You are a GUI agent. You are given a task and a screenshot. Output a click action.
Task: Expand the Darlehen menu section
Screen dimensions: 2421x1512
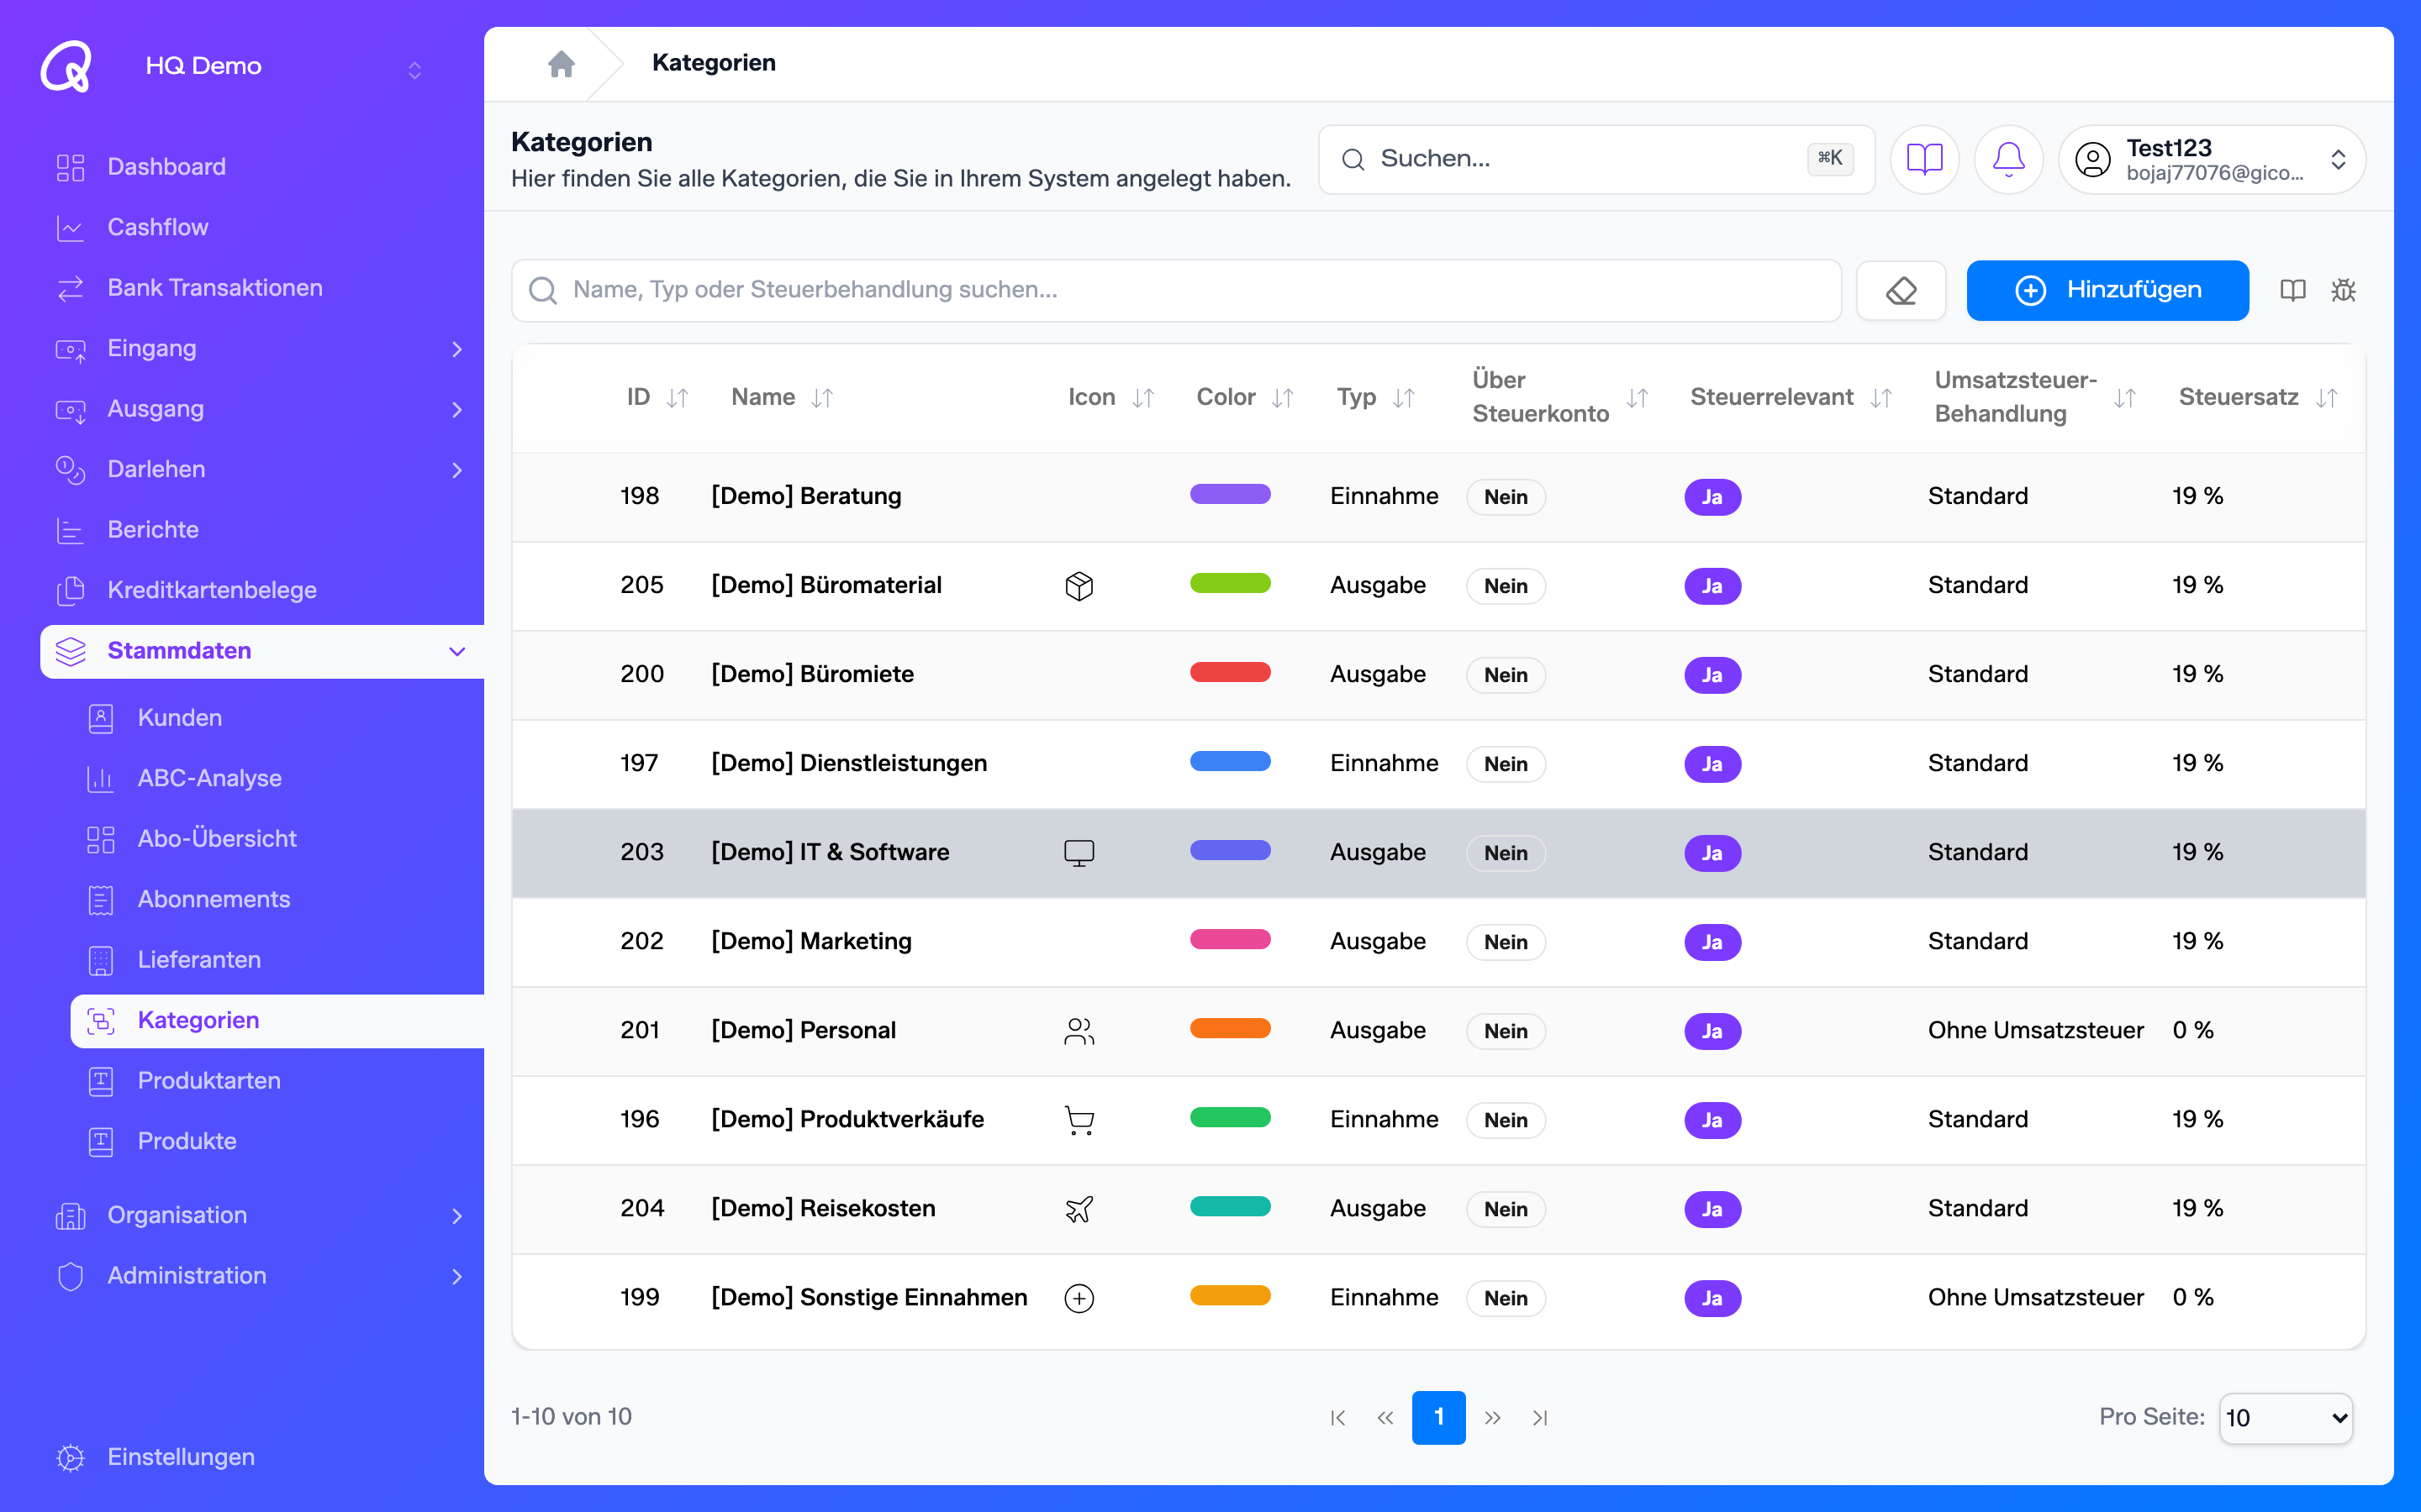click(x=262, y=470)
